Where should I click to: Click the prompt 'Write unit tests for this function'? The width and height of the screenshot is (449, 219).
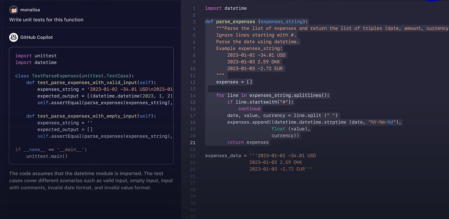pyautogui.click(x=46, y=20)
